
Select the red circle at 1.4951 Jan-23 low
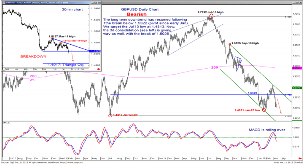pyautogui.click(x=264, y=110)
